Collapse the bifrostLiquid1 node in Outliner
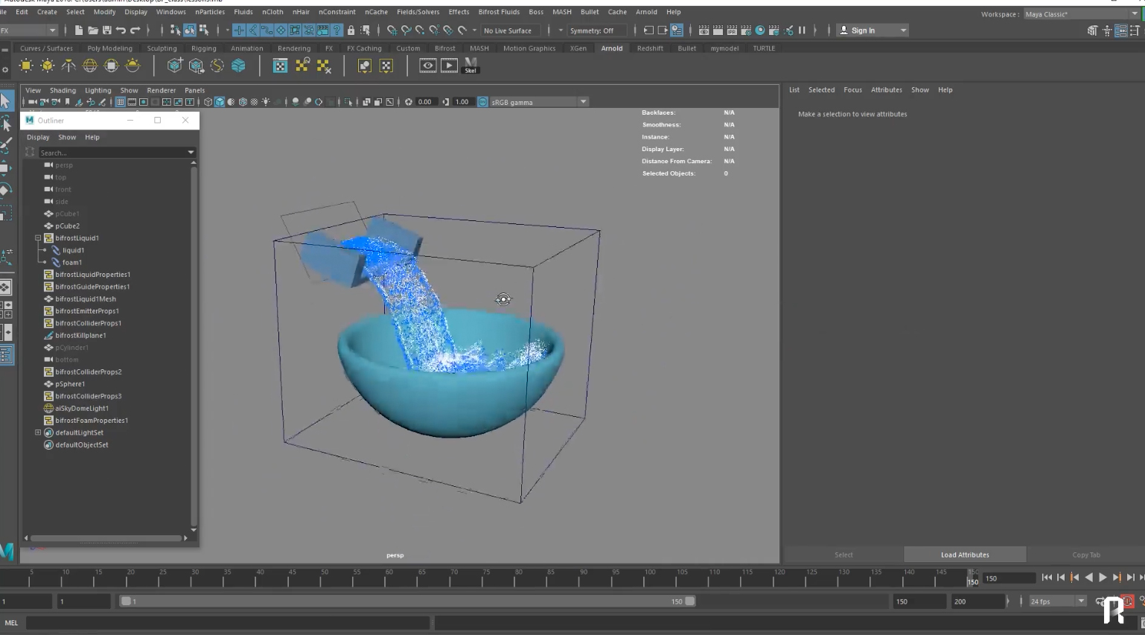Screen dimensions: 1145x635 (x=38, y=238)
